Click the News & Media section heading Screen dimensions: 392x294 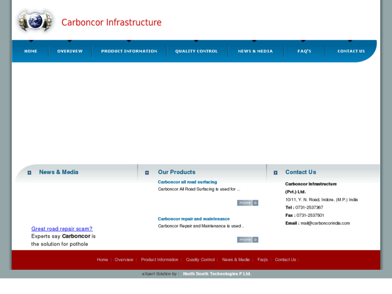point(59,172)
